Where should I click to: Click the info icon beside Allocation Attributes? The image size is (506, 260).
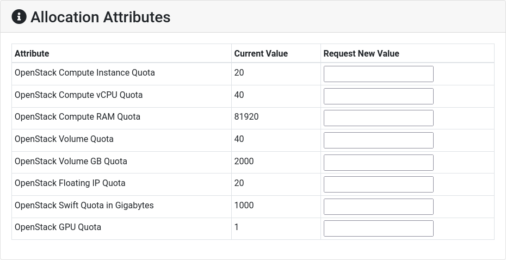pos(19,17)
